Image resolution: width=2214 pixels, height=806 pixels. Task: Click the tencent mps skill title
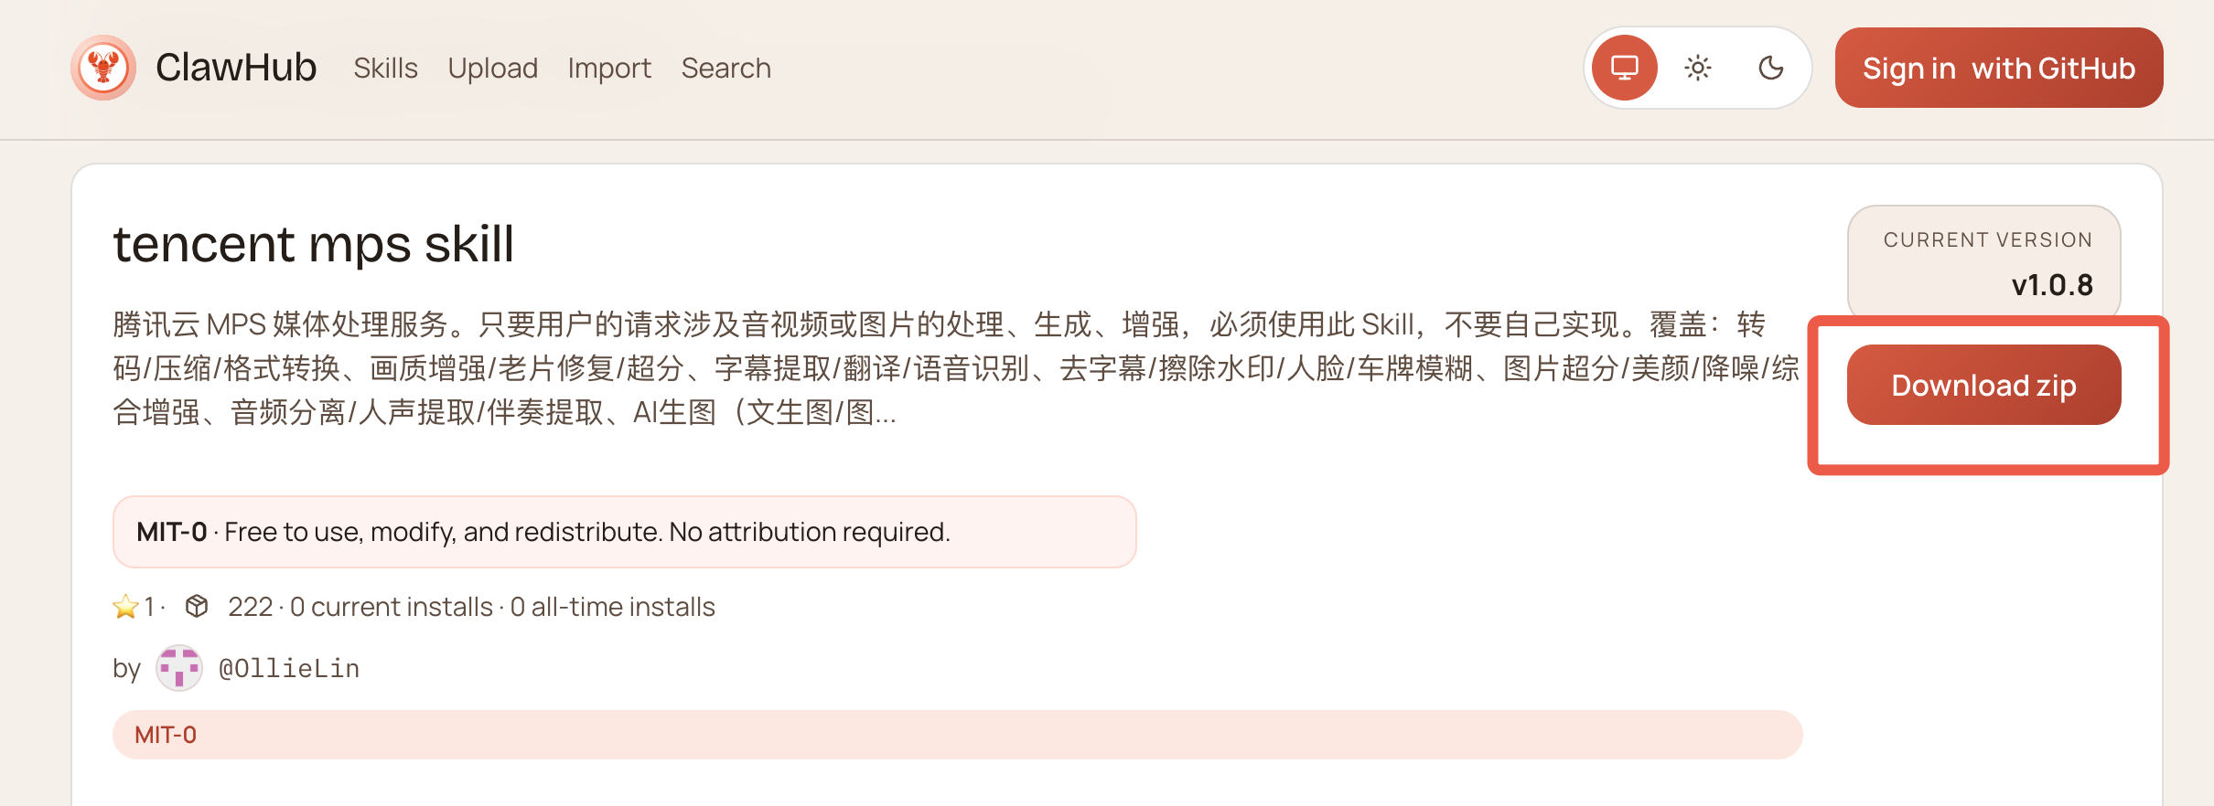pyautogui.click(x=313, y=244)
